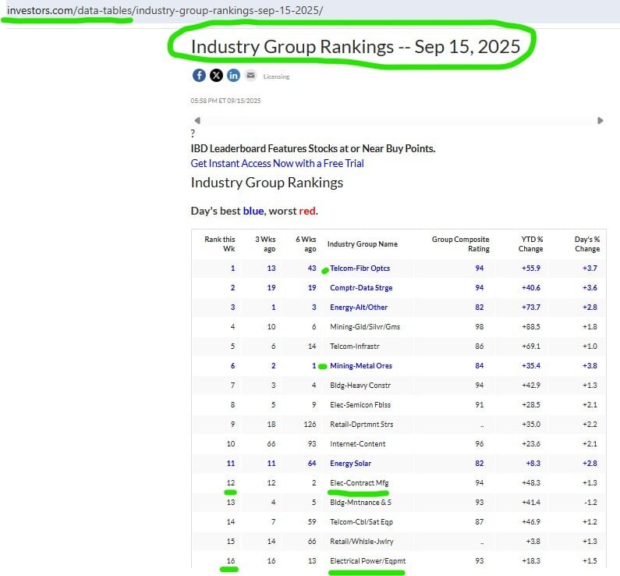Viewport: 620px width, 576px height.
Task: Select the Retail/Whlsle-Jwlry group name
Action: pyautogui.click(x=362, y=541)
